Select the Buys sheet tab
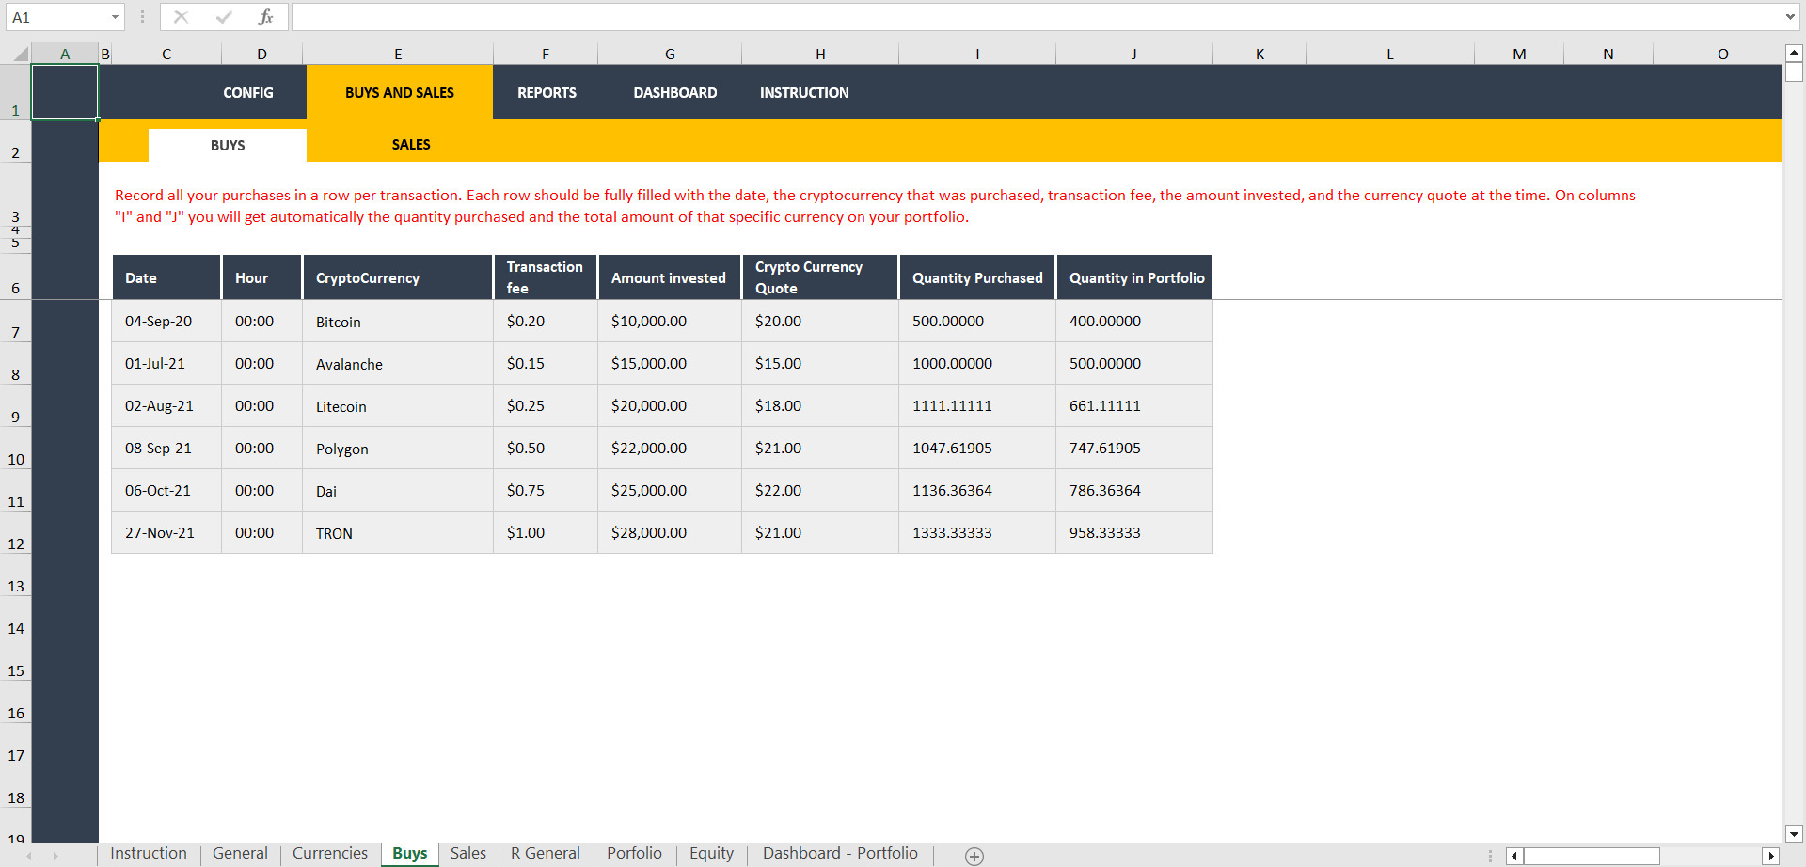 [410, 854]
